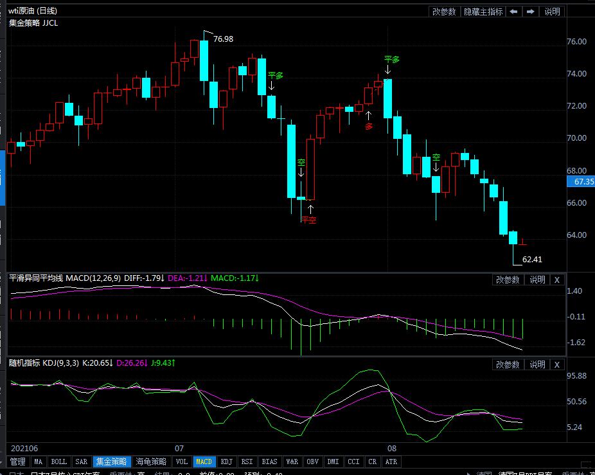Open 说明 for the main chart
The height and width of the screenshot is (475, 595).
(553, 12)
